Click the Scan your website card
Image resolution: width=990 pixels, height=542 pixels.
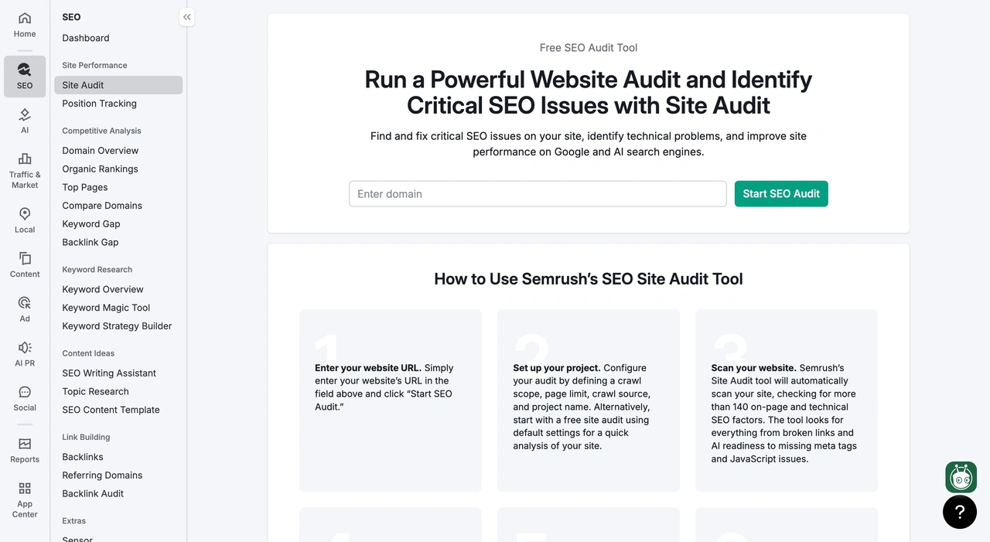pyautogui.click(x=787, y=401)
